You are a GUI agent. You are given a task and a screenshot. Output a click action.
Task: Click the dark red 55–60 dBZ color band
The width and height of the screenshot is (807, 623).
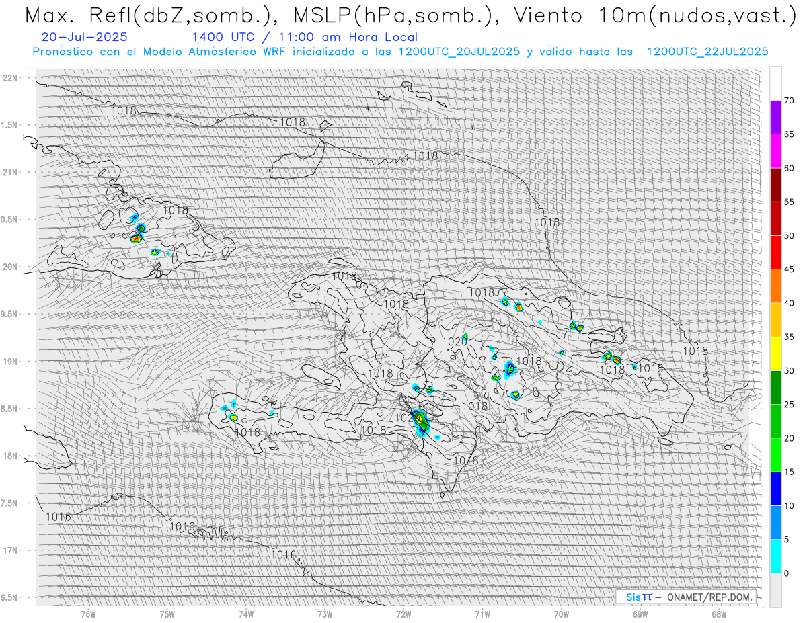(x=775, y=185)
